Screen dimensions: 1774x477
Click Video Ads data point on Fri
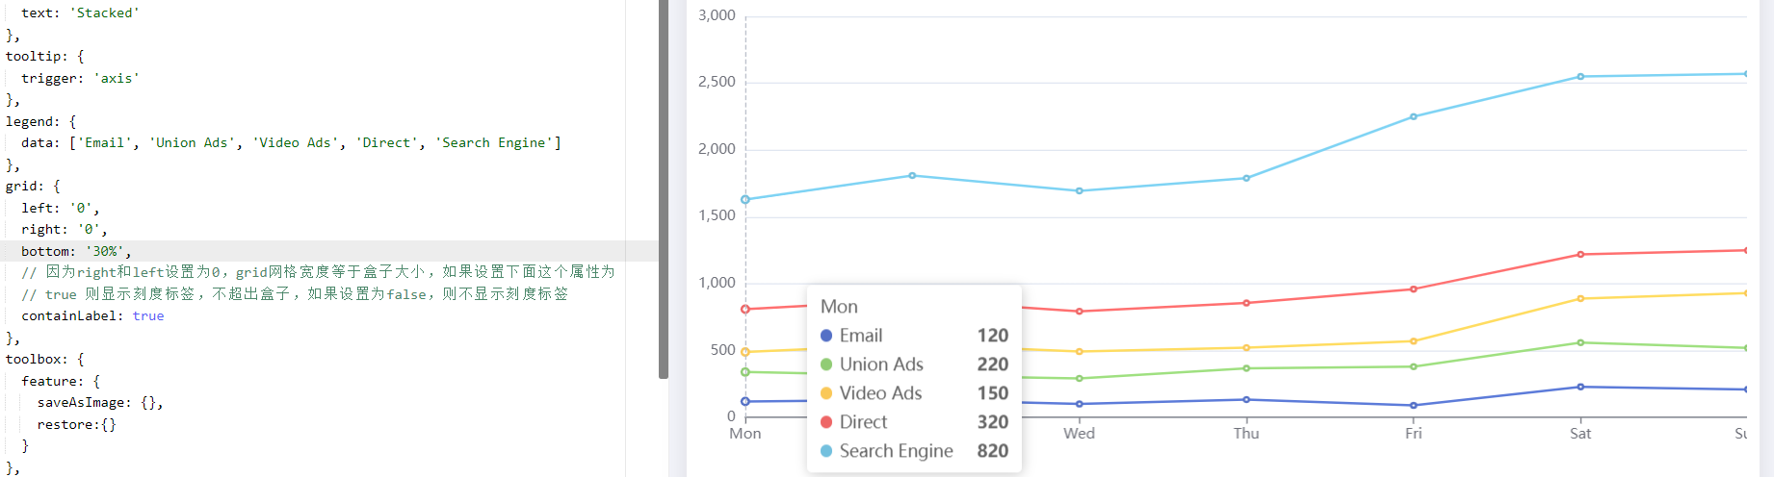(1413, 341)
